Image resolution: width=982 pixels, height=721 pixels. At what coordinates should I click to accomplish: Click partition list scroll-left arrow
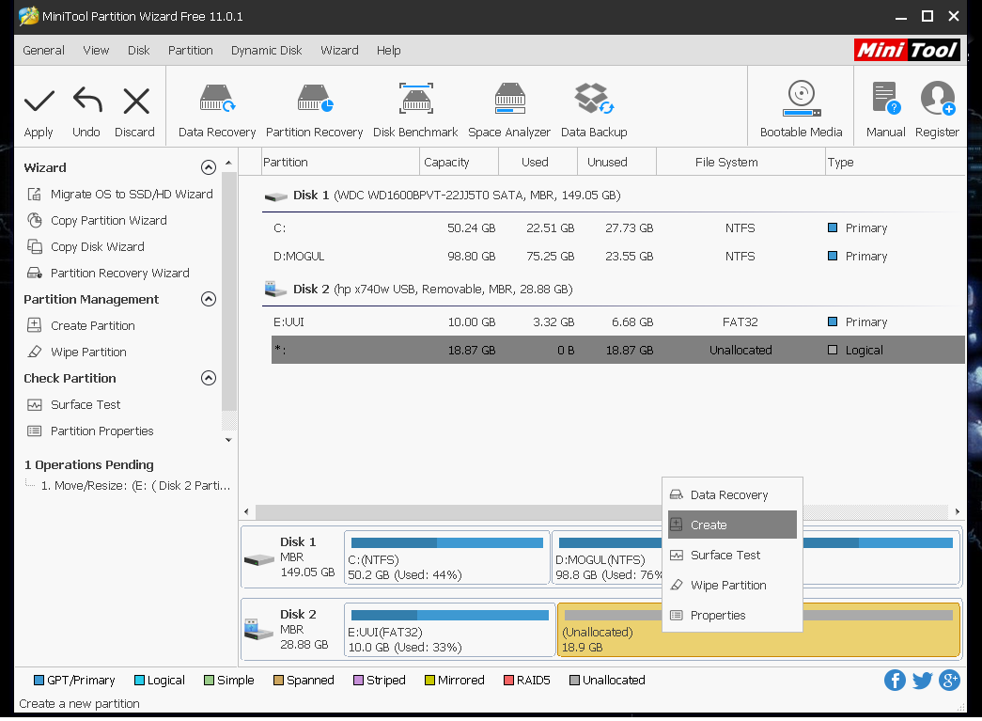coord(246,511)
